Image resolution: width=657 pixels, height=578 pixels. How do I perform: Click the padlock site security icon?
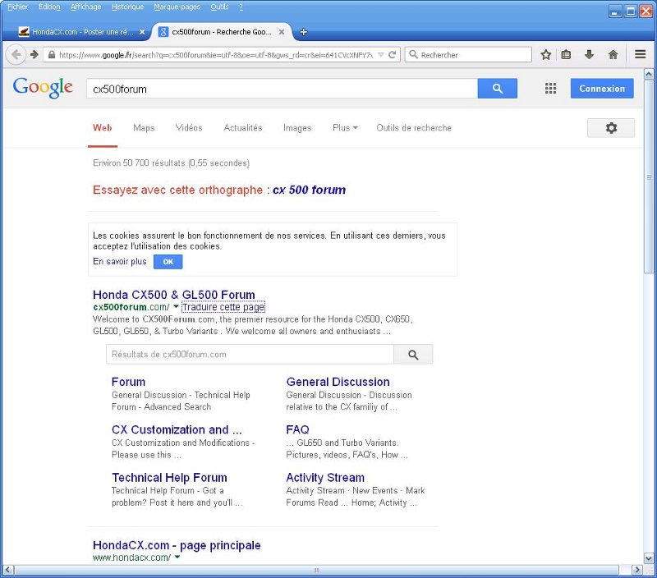[51, 55]
